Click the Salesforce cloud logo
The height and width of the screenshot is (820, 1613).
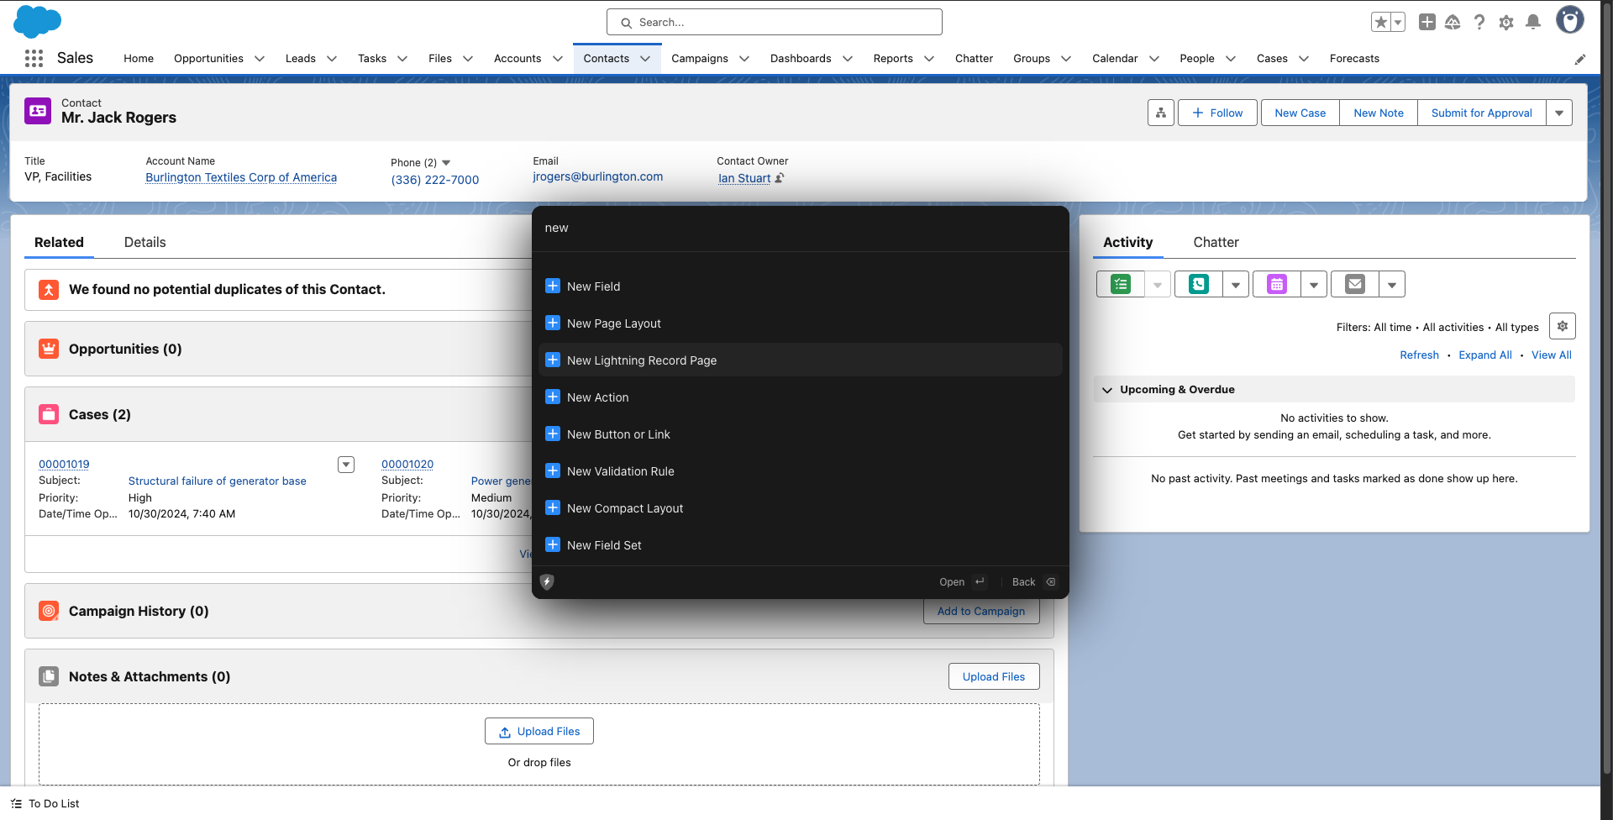[x=37, y=21]
